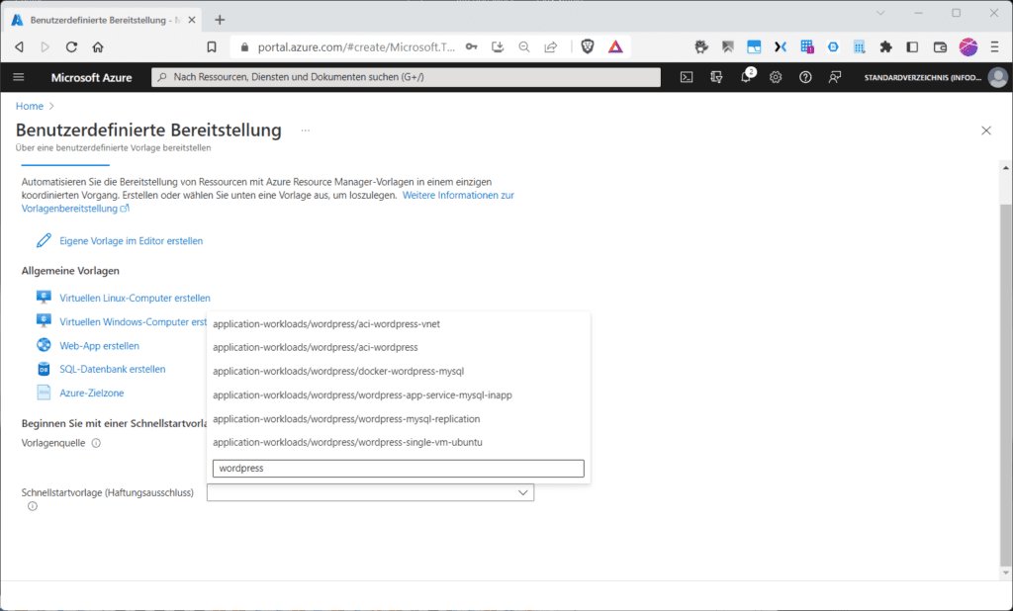Click the SQL database icon
Viewport: 1013px width, 611px height.
[44, 369]
